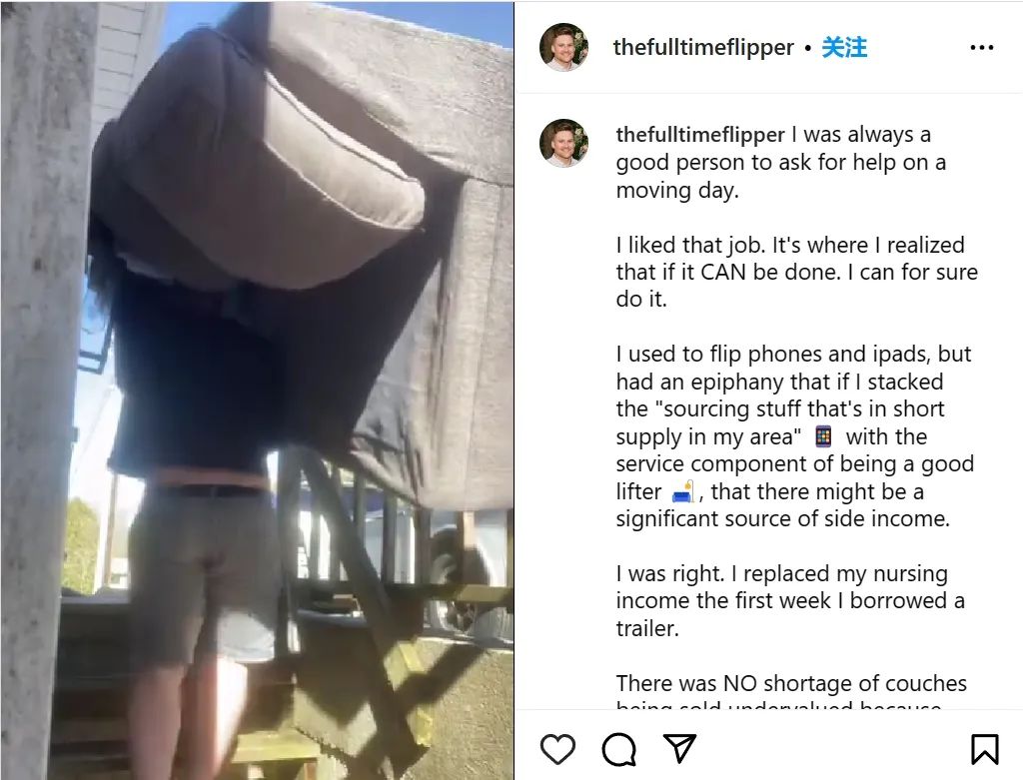Click the 'moving day' caption text
Screen dimensions: 1023x780
click(x=677, y=190)
